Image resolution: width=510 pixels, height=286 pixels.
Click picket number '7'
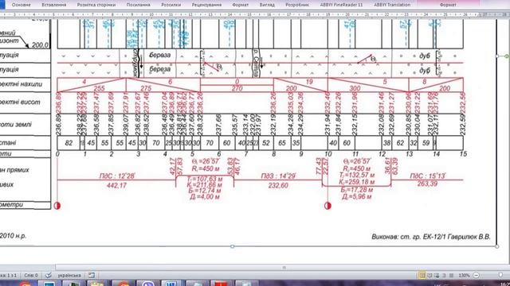tap(246, 154)
